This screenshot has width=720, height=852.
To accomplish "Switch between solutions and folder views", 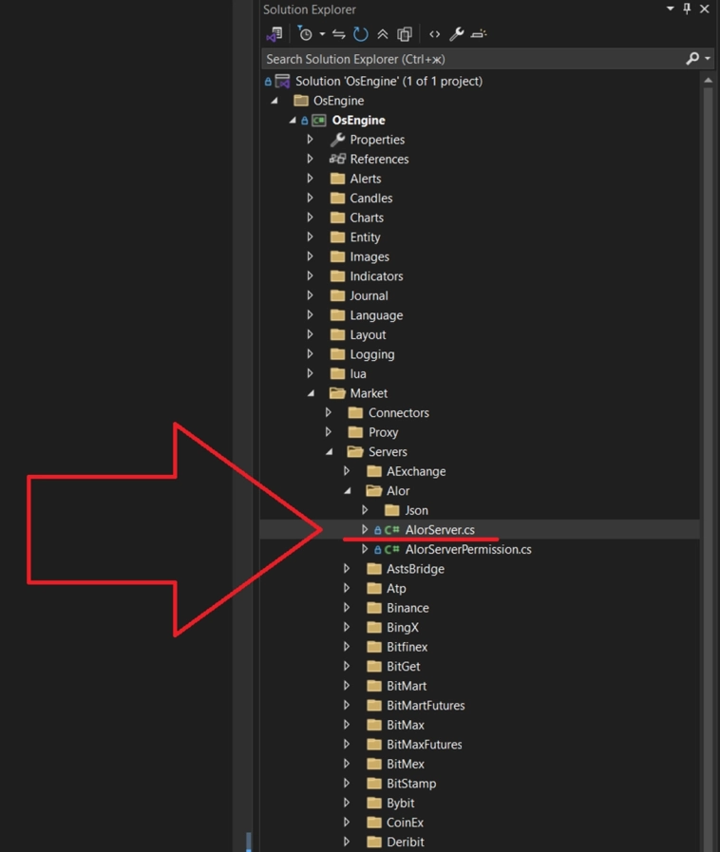I will pyautogui.click(x=275, y=34).
